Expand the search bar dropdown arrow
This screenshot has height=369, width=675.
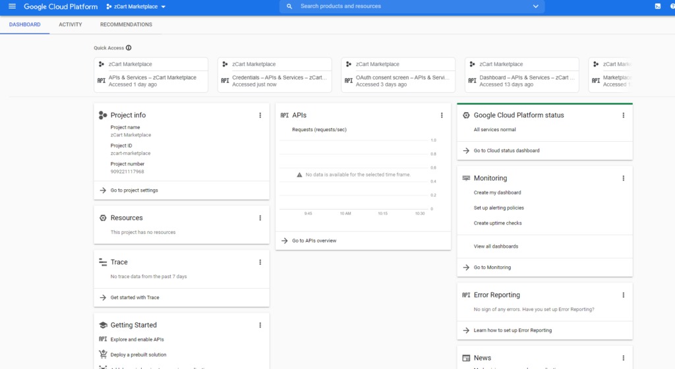[535, 7]
